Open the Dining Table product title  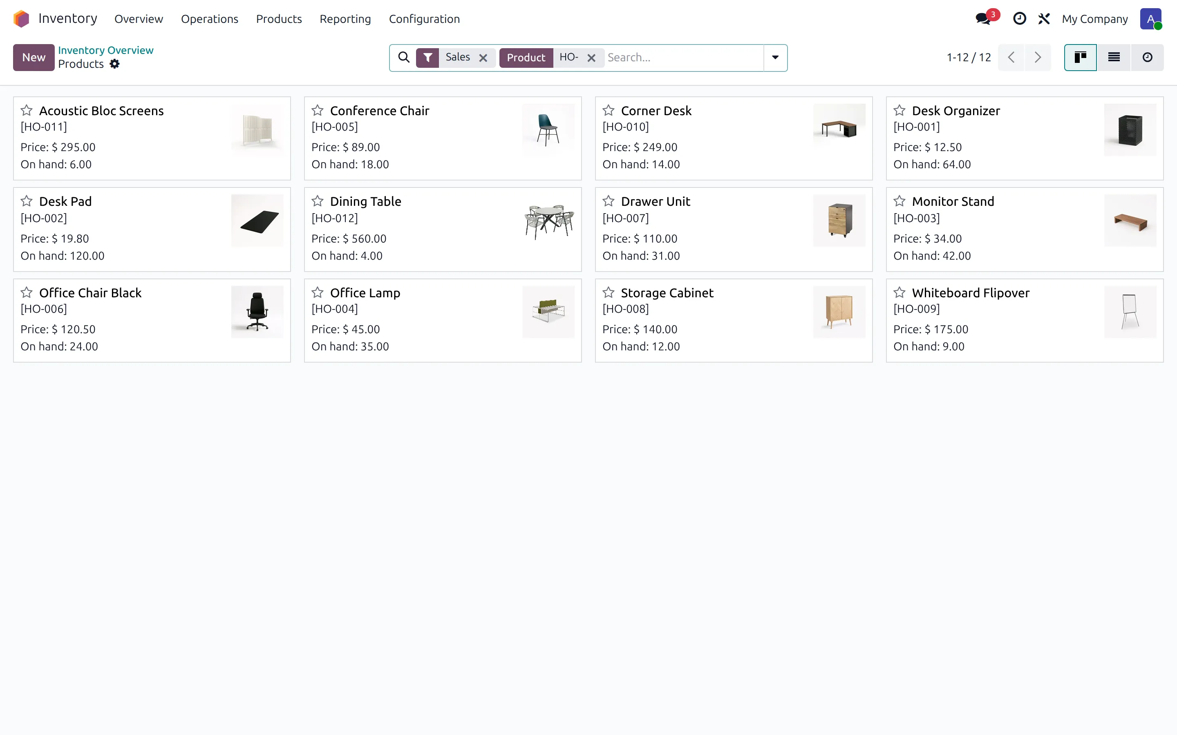tap(365, 201)
